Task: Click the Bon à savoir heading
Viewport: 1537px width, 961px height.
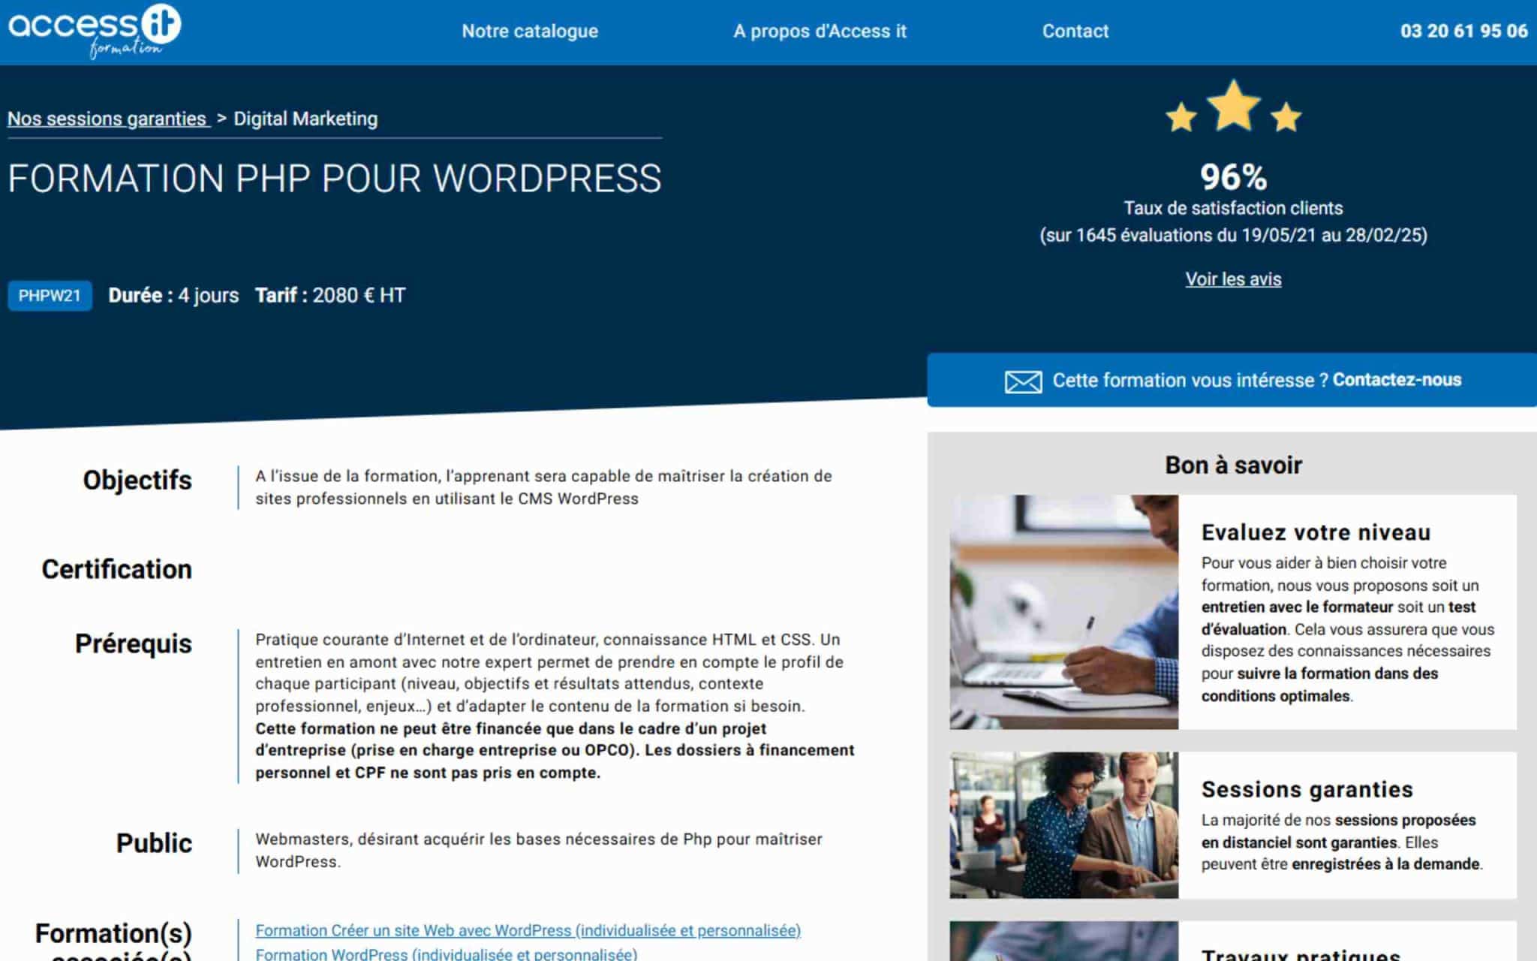Action: point(1233,465)
